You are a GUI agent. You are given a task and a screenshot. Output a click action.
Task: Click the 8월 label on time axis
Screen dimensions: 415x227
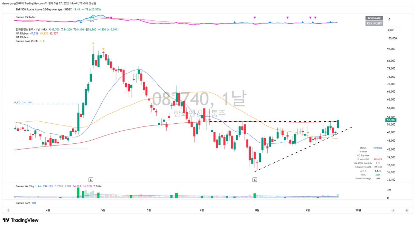[x=257, y=210]
